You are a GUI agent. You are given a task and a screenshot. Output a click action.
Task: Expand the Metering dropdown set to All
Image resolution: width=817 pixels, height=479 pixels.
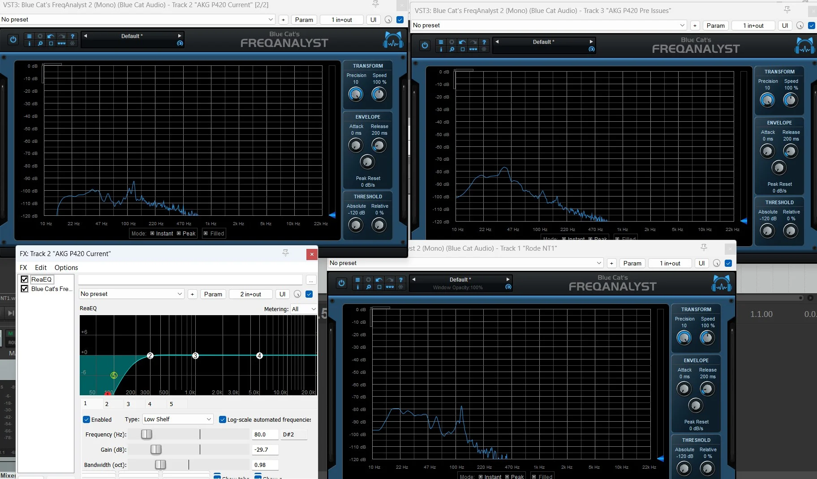pos(304,309)
